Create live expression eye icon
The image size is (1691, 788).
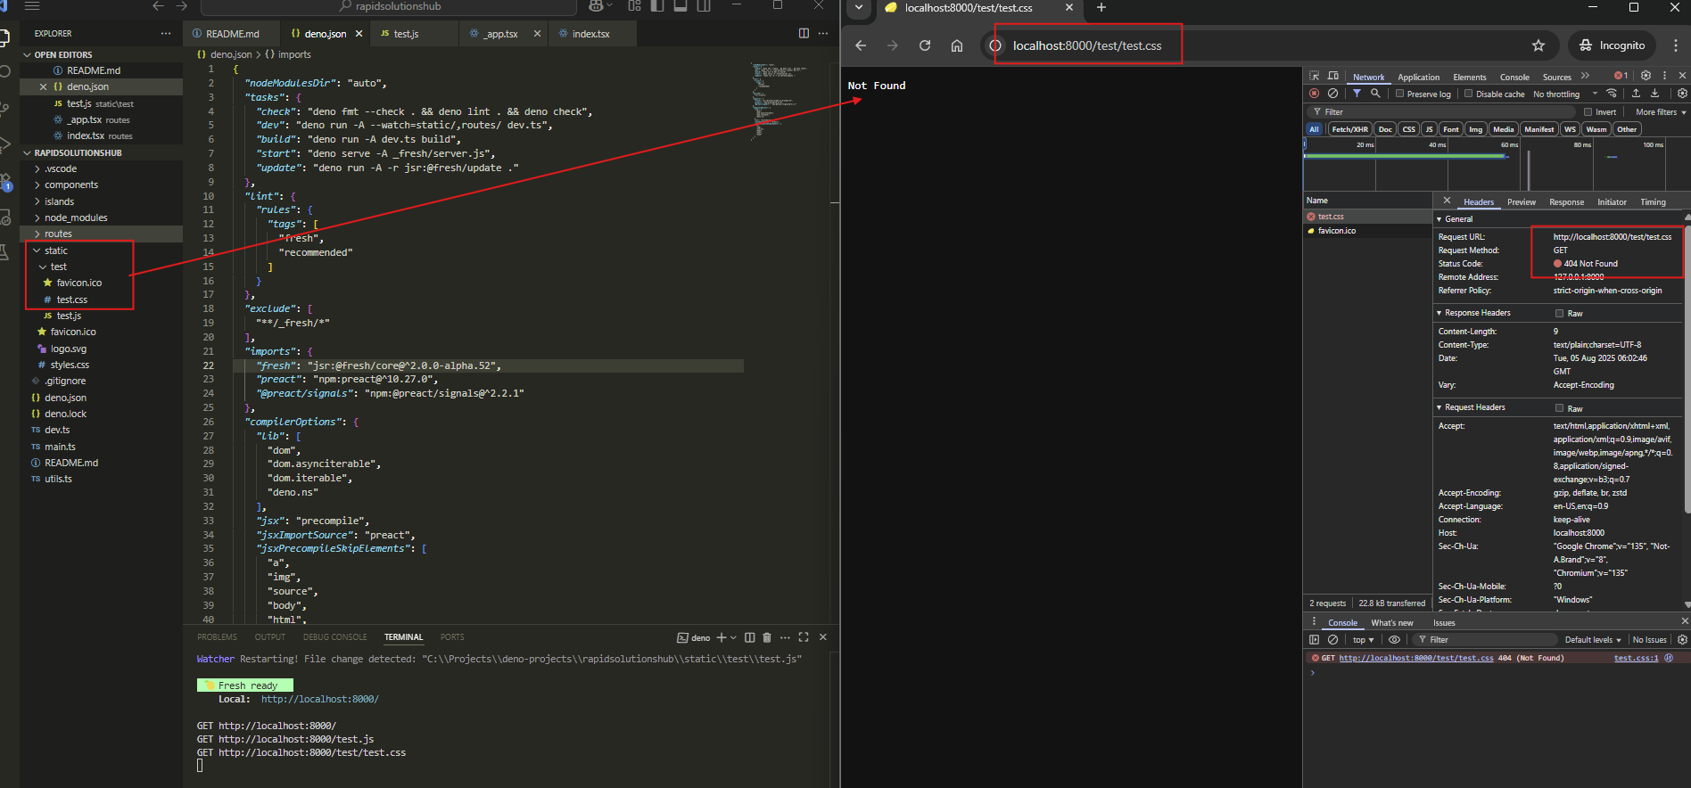click(x=1394, y=639)
